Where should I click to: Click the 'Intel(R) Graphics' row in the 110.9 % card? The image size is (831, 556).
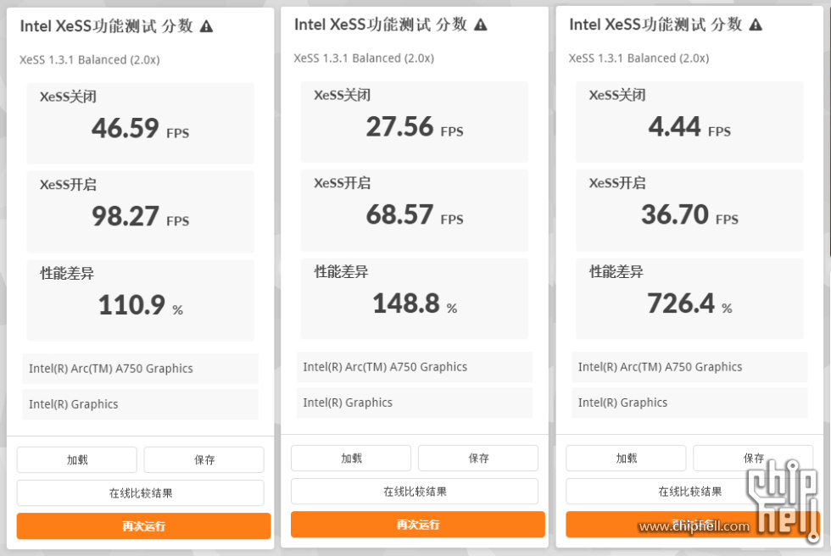pyautogui.click(x=141, y=404)
